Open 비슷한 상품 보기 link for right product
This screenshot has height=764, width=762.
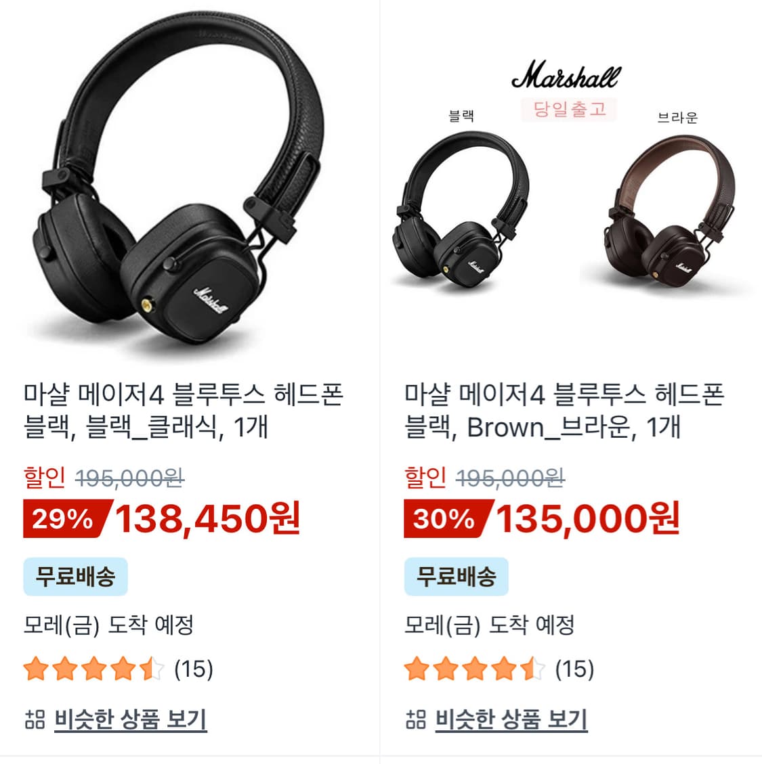click(511, 719)
